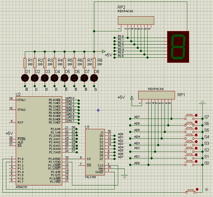Image resolution: width=213 pixels, height=197 pixels.
Task: Click the P3.0/RXD pin label on U2
Action: [x=54, y=159]
